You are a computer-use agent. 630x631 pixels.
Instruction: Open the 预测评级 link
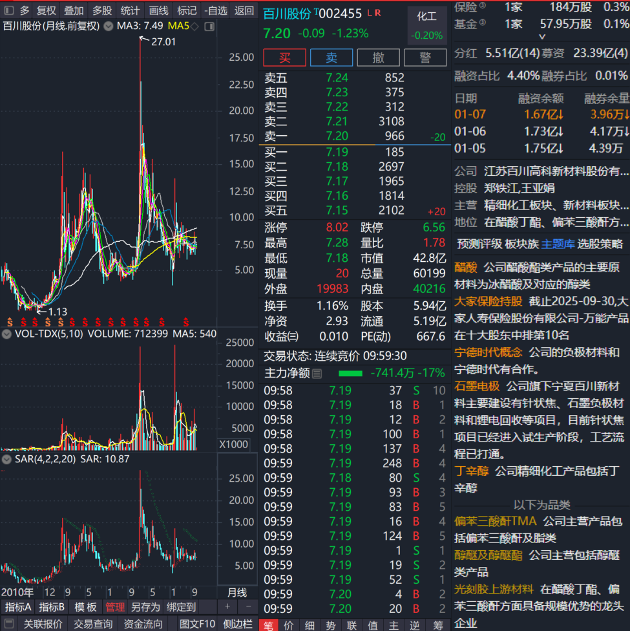point(479,244)
